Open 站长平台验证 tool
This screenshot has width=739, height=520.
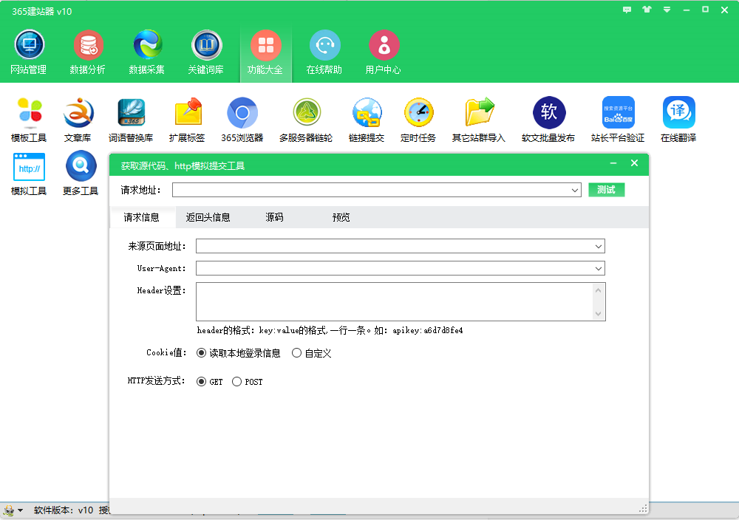(x=618, y=120)
